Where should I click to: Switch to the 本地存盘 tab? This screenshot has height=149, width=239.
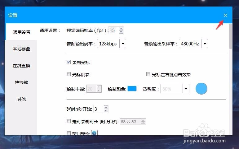tap(21, 49)
